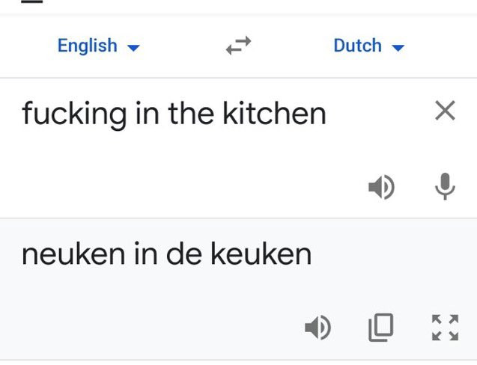Tap the word 'keuken' in the translation
Screen dimensions: 477x365
click(x=261, y=254)
